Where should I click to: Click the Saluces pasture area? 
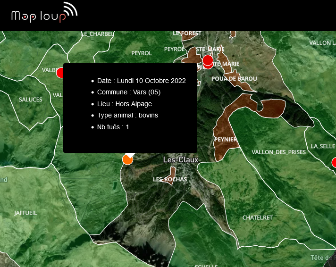coord(30,100)
